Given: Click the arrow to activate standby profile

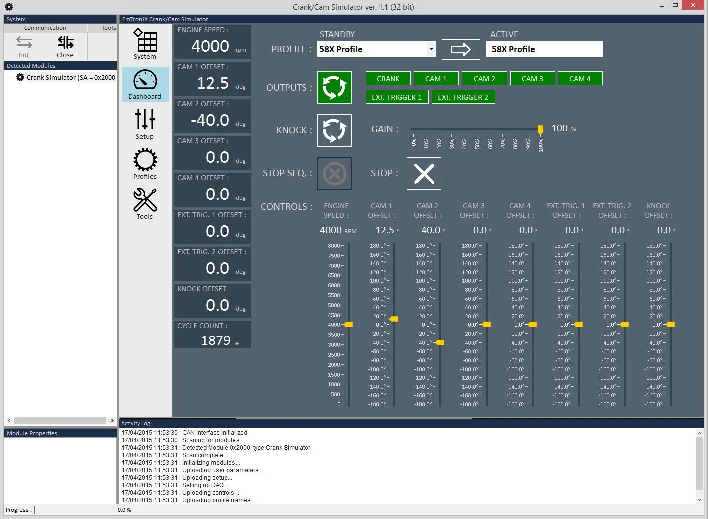Looking at the screenshot, I should pos(461,49).
